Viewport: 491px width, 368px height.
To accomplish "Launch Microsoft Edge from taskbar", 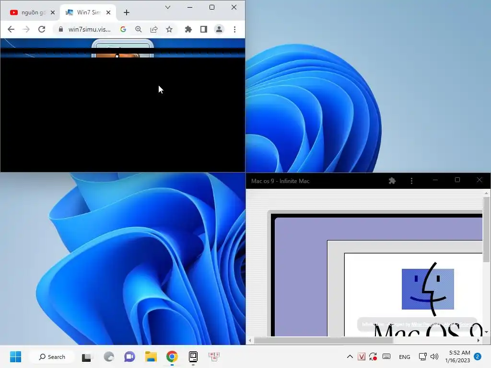I will pos(109,356).
